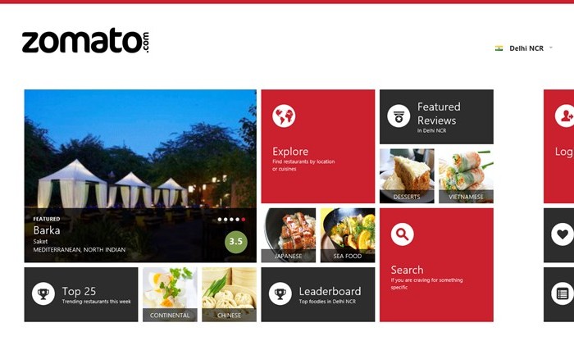Click the globe icon on Explore tile
The width and height of the screenshot is (574, 350).
point(284,116)
